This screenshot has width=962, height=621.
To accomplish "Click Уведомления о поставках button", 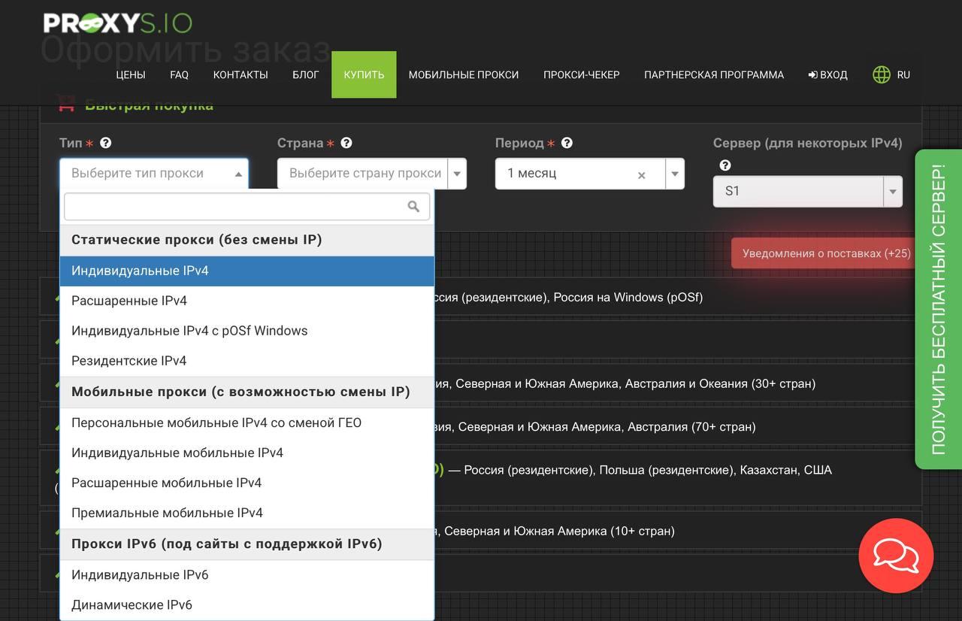I will tap(826, 253).
